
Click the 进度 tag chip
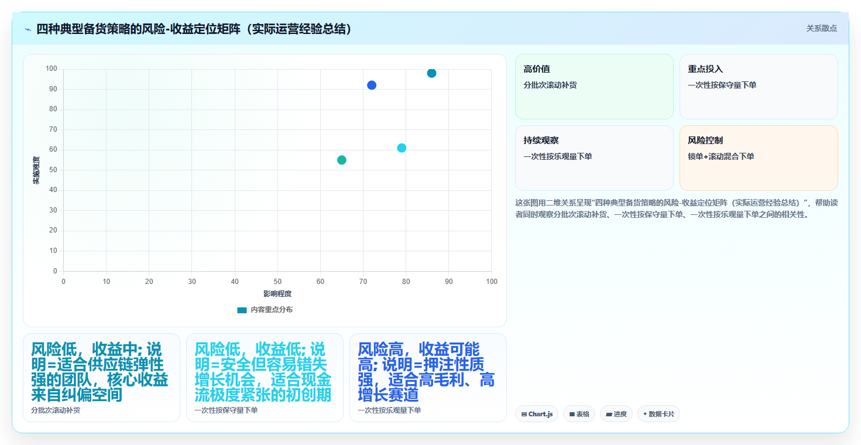tap(616, 414)
